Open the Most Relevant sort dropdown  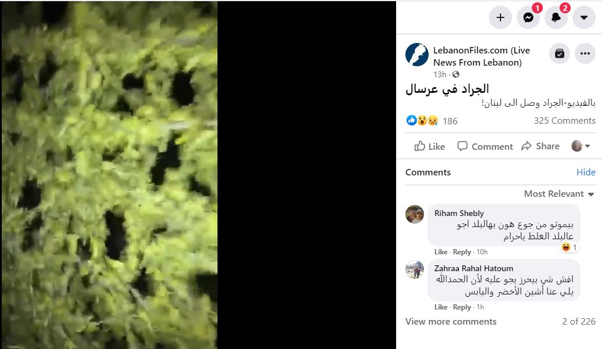click(559, 194)
